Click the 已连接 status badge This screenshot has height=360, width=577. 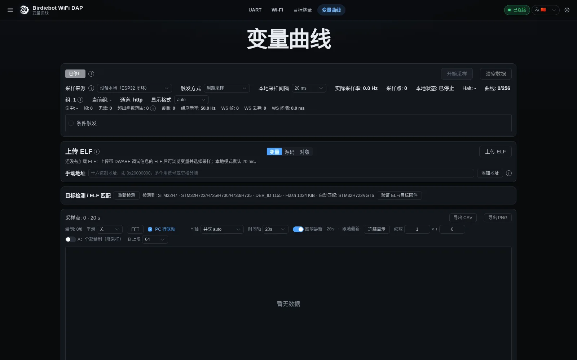point(517,10)
